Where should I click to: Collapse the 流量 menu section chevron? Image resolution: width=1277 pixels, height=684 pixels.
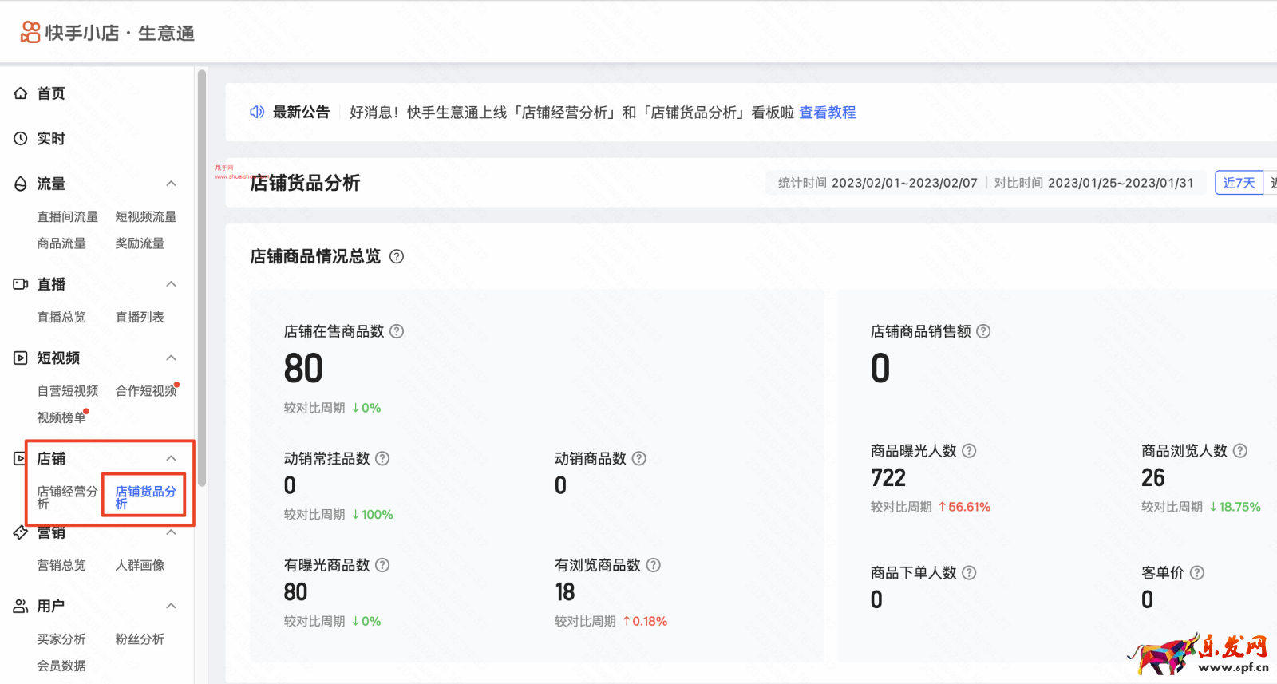[x=171, y=184]
